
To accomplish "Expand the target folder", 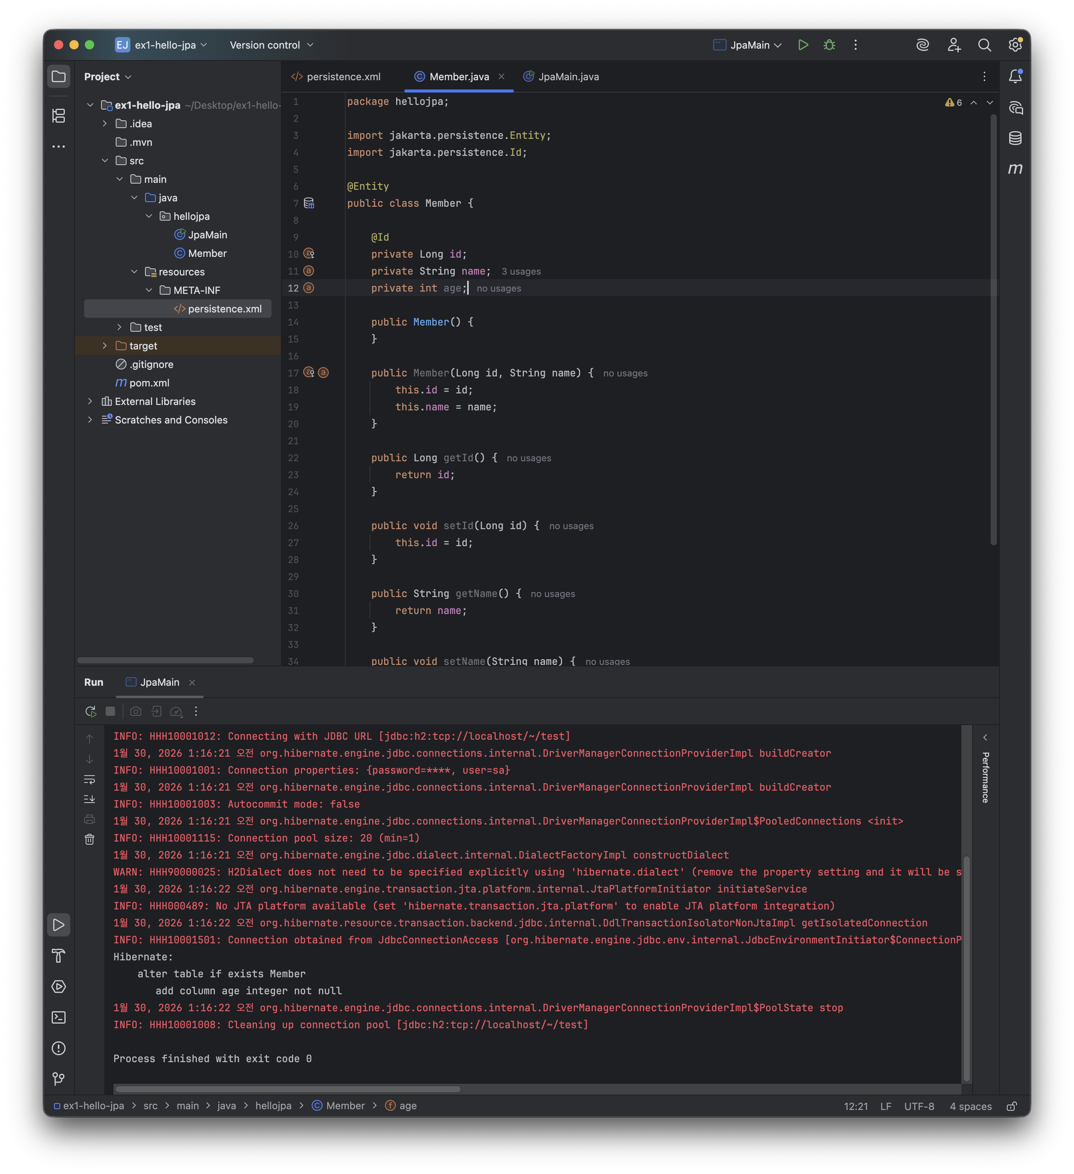I will point(105,346).
